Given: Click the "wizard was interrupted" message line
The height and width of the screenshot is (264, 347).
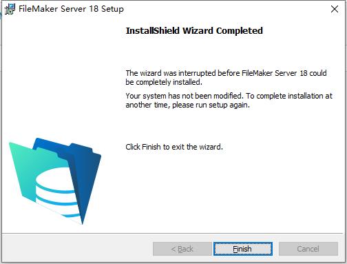Looking at the screenshot, I should click(226, 73).
